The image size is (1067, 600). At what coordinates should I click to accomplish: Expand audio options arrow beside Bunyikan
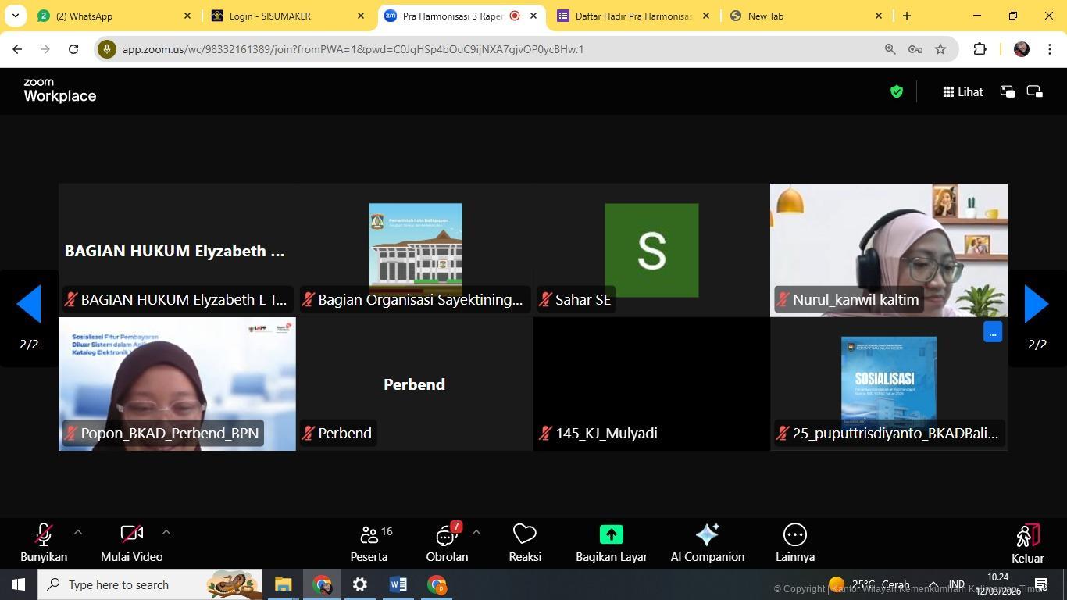tap(77, 532)
